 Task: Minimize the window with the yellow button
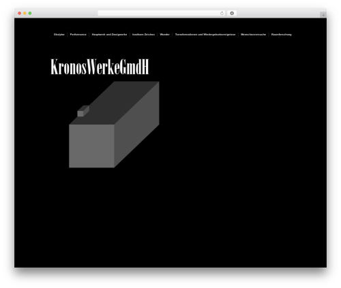(25, 13)
